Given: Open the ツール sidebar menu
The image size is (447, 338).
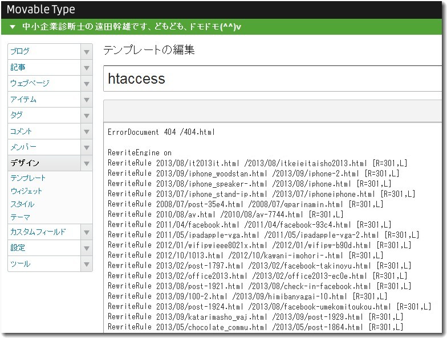Looking at the screenshot, I should point(44,264).
